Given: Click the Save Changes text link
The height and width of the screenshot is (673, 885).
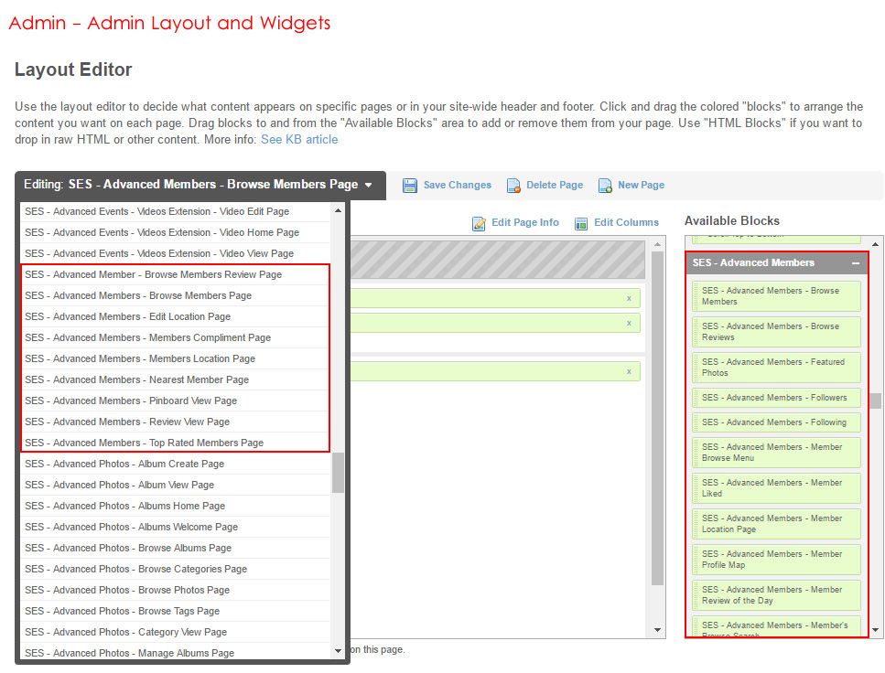Looking at the screenshot, I should [x=457, y=186].
